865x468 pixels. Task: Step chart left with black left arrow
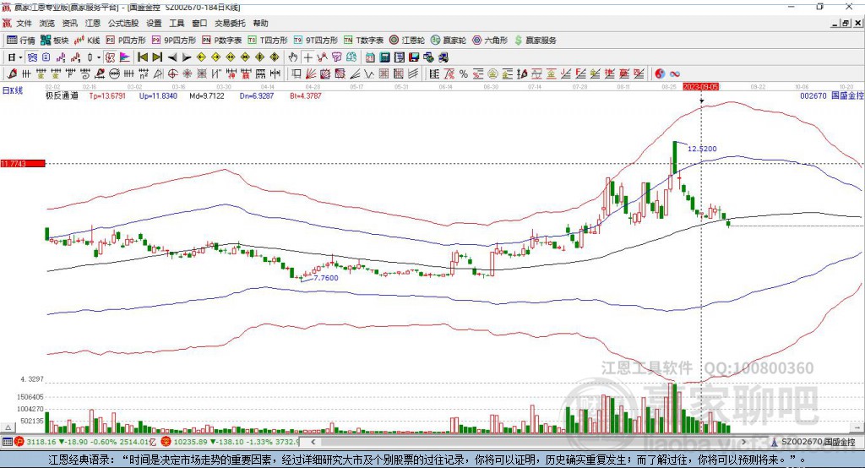pos(172,57)
